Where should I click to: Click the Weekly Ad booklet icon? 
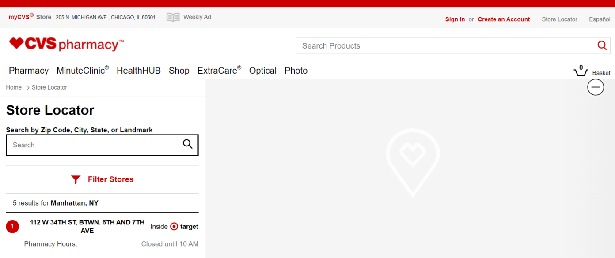(173, 17)
